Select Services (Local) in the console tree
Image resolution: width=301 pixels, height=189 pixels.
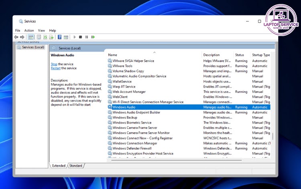pyautogui.click(x=33, y=47)
